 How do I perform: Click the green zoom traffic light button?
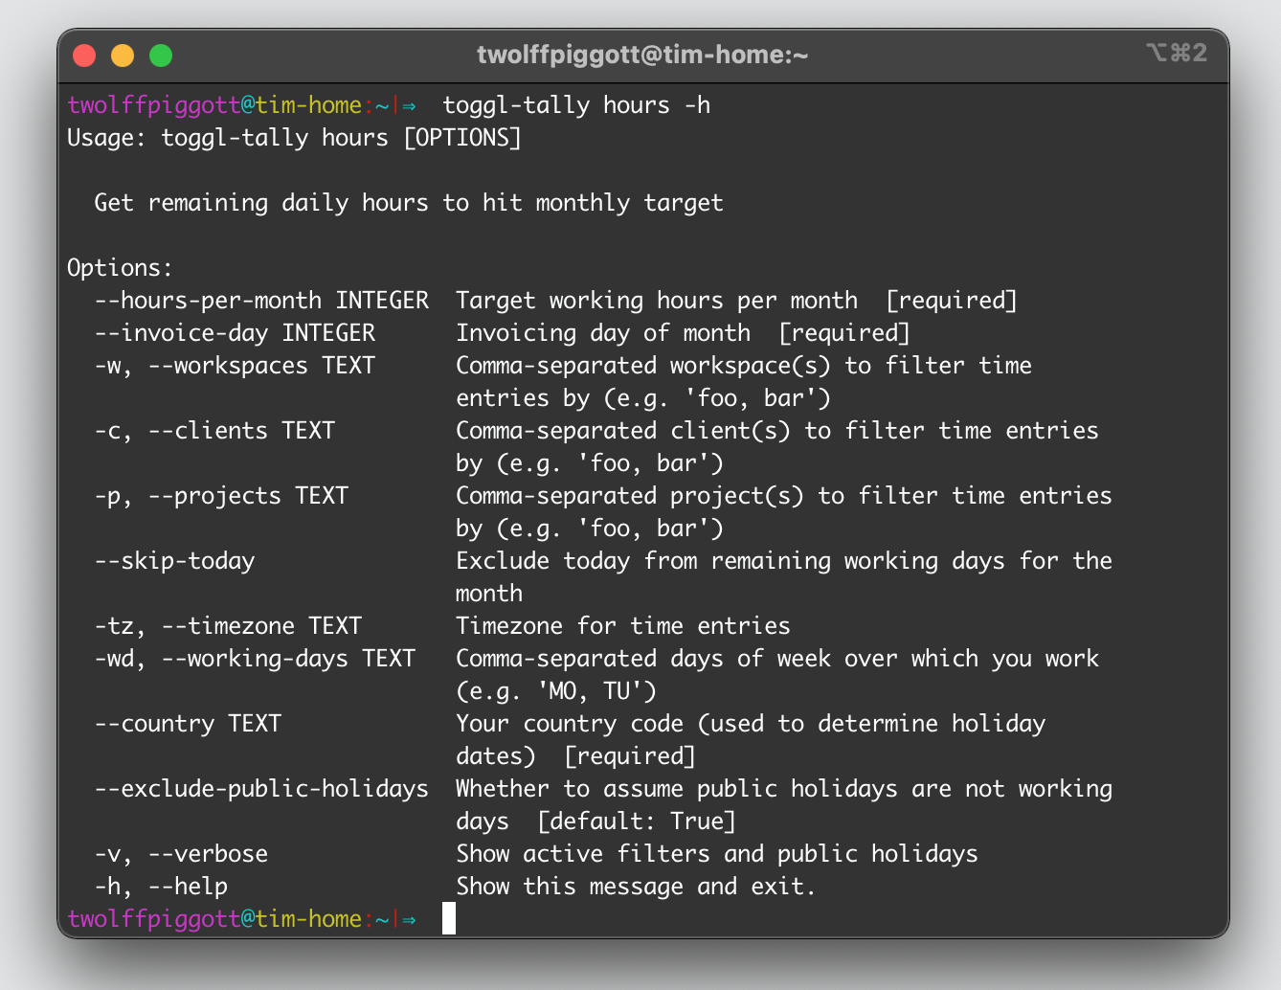click(160, 55)
